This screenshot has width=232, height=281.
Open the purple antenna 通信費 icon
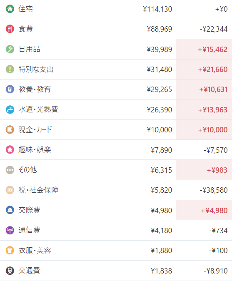click(10, 230)
